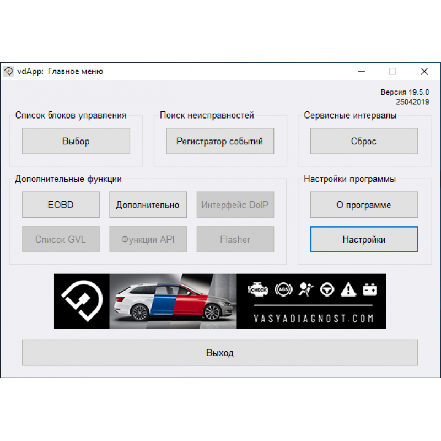Screen dimensions: 441x441
Task: Click the check engine icon in the banner
Action: click(258, 289)
